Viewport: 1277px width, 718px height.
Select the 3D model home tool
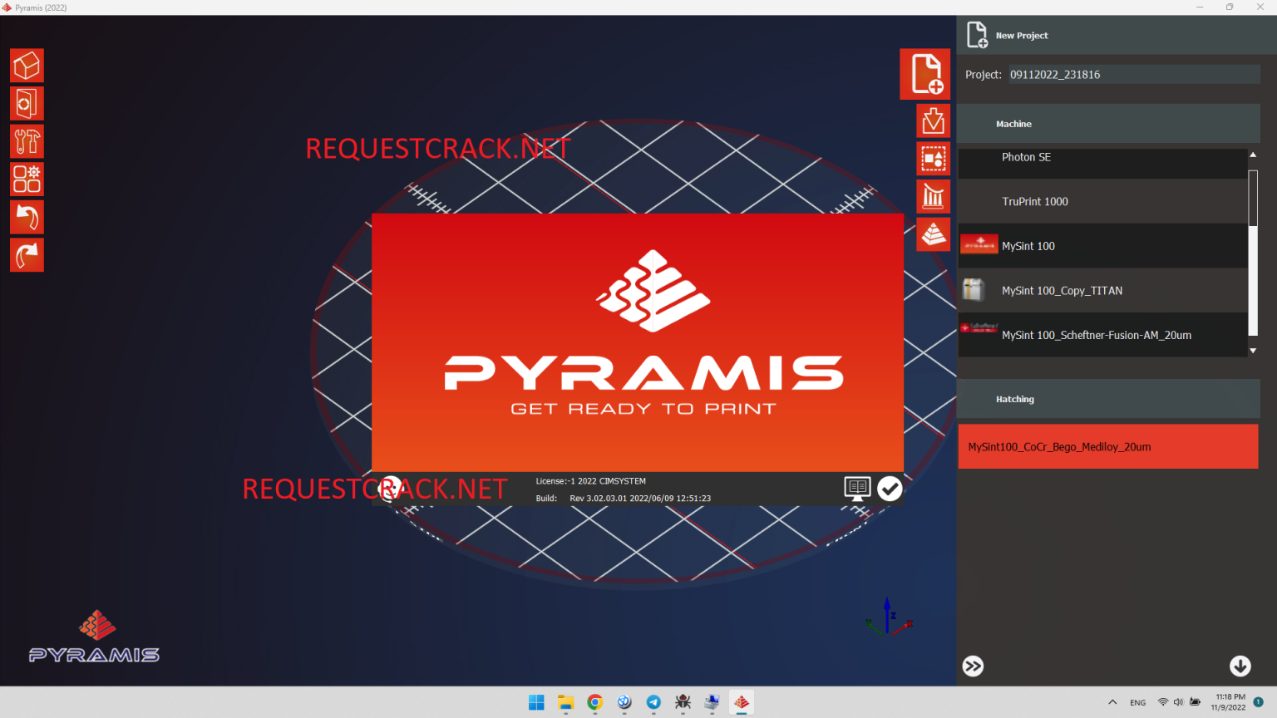coord(27,65)
